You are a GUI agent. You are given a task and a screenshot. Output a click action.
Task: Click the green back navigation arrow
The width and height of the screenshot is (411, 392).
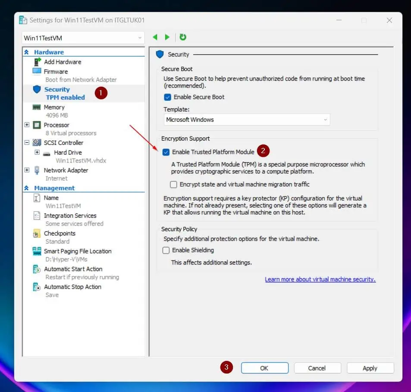(x=155, y=37)
